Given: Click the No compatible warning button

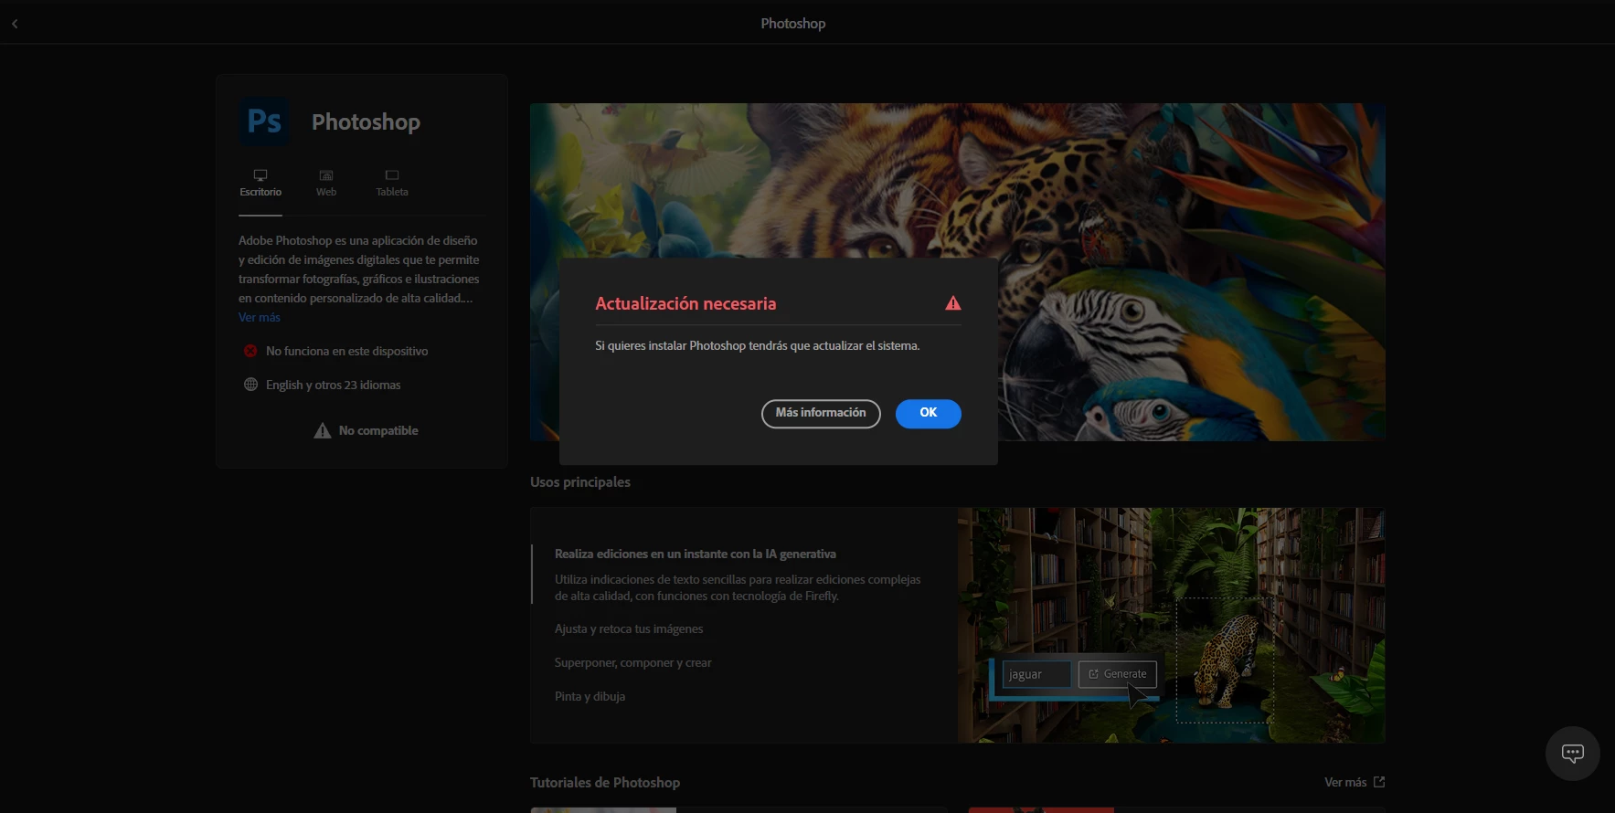Looking at the screenshot, I should pyautogui.click(x=366, y=430).
